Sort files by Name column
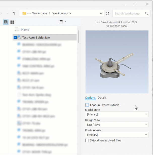Viewport: 153px width, 155px height. point(25,29)
